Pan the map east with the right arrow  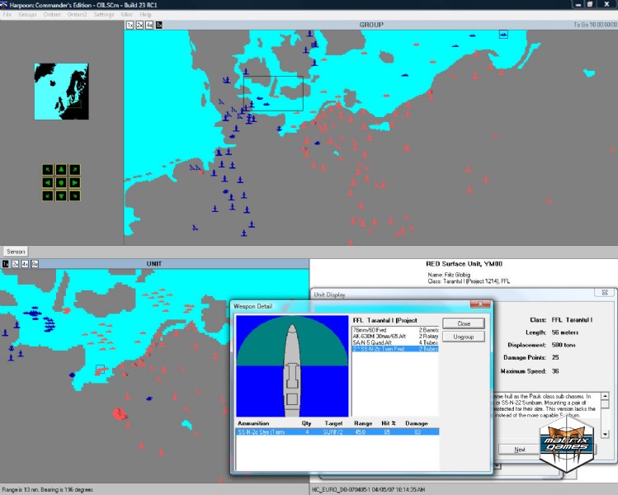pyautogui.click(x=75, y=182)
